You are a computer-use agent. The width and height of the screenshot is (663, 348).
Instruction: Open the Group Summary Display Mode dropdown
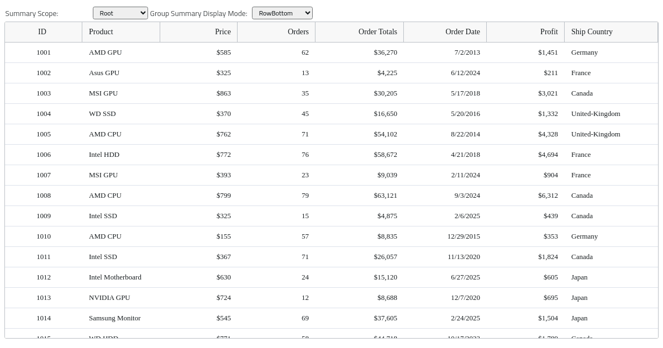pos(282,13)
